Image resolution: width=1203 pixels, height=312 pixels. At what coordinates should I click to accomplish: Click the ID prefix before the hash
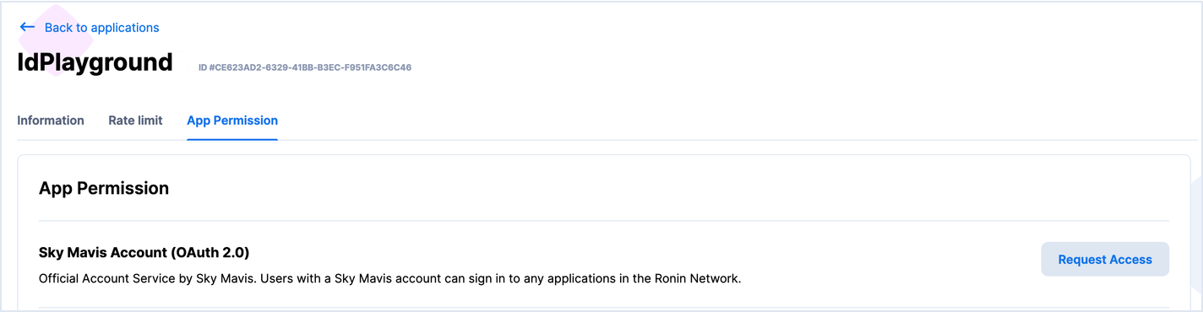tap(203, 67)
